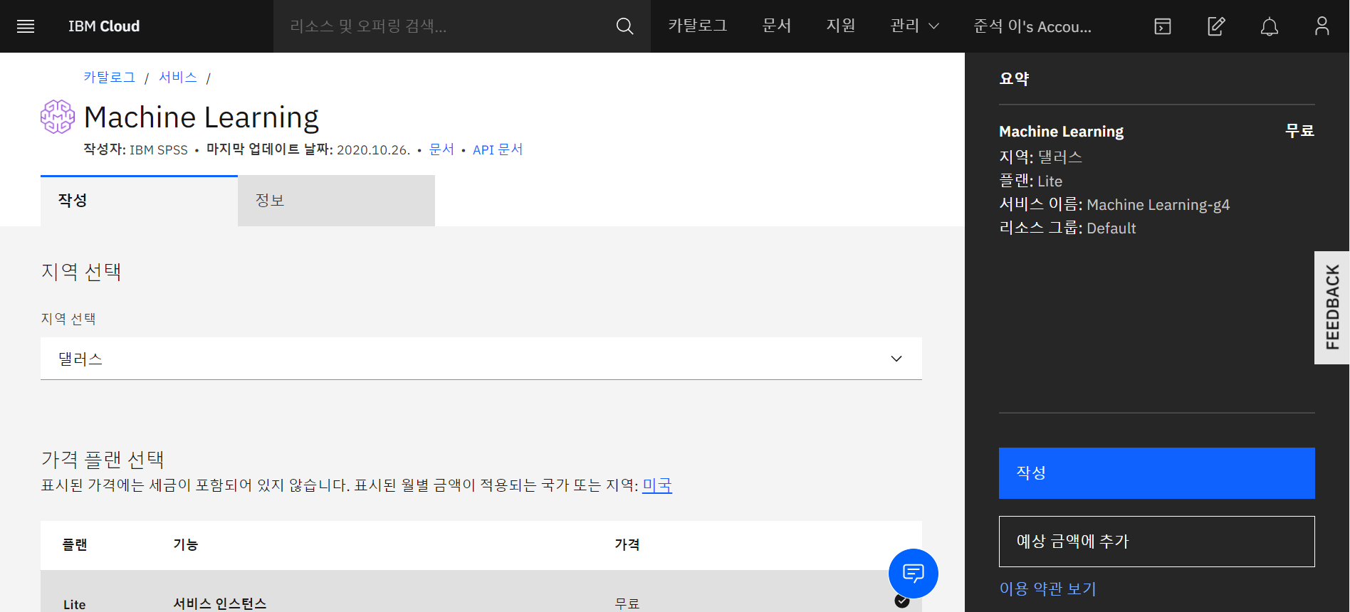Click the 서비스 인스턴스 feature text
The image size is (1350, 612).
point(220,603)
